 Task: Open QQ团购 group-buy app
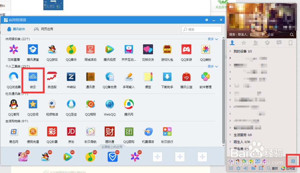129,132
